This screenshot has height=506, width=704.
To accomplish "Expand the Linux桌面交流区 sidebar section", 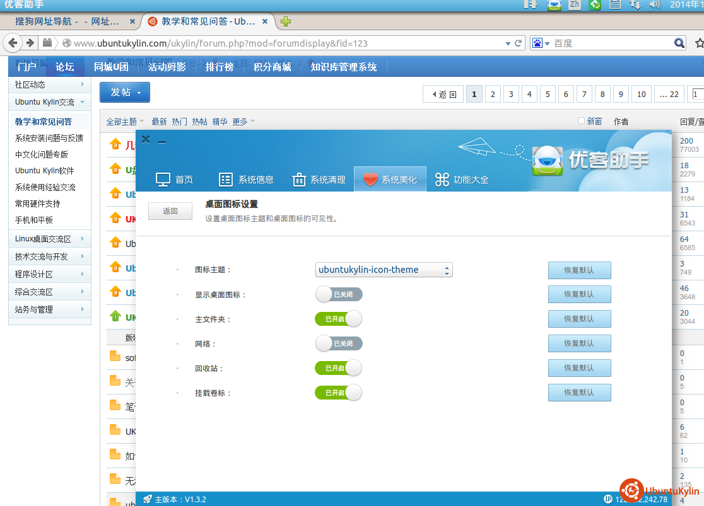I will 49,239.
